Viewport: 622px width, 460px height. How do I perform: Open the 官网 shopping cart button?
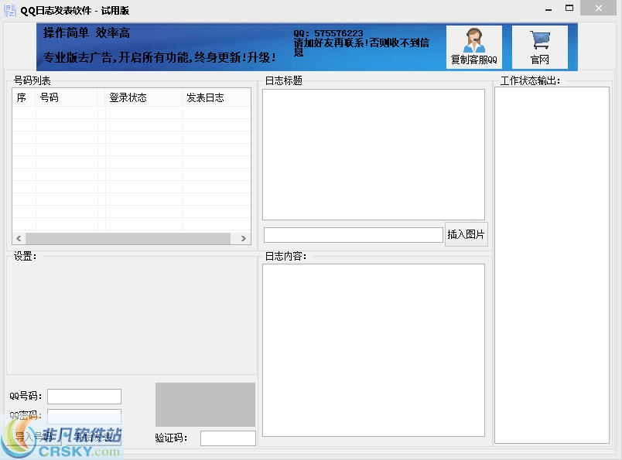pos(539,47)
